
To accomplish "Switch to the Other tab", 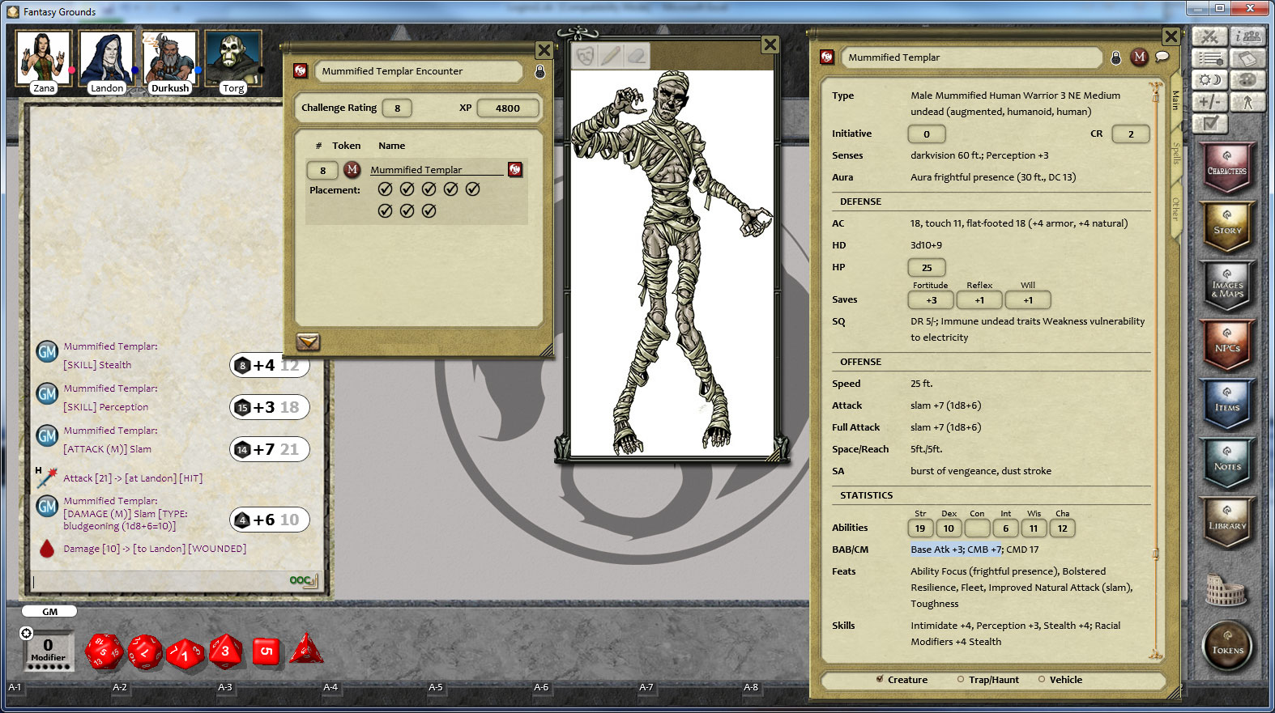I will tap(1175, 208).
